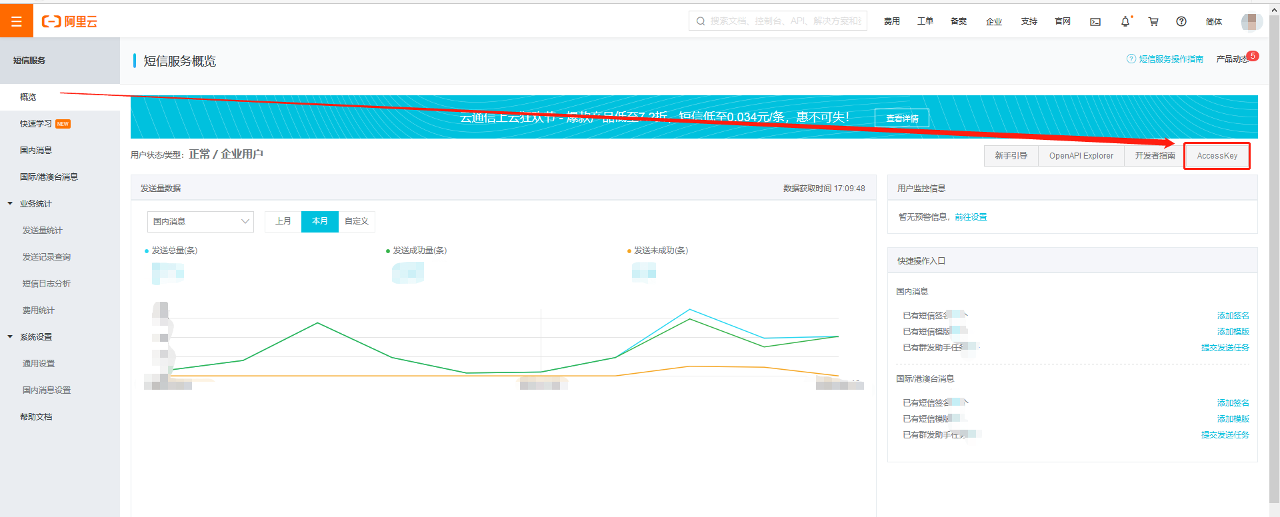
Task: Click the red 5 badge on 产品动态
Action: pyautogui.click(x=1253, y=56)
